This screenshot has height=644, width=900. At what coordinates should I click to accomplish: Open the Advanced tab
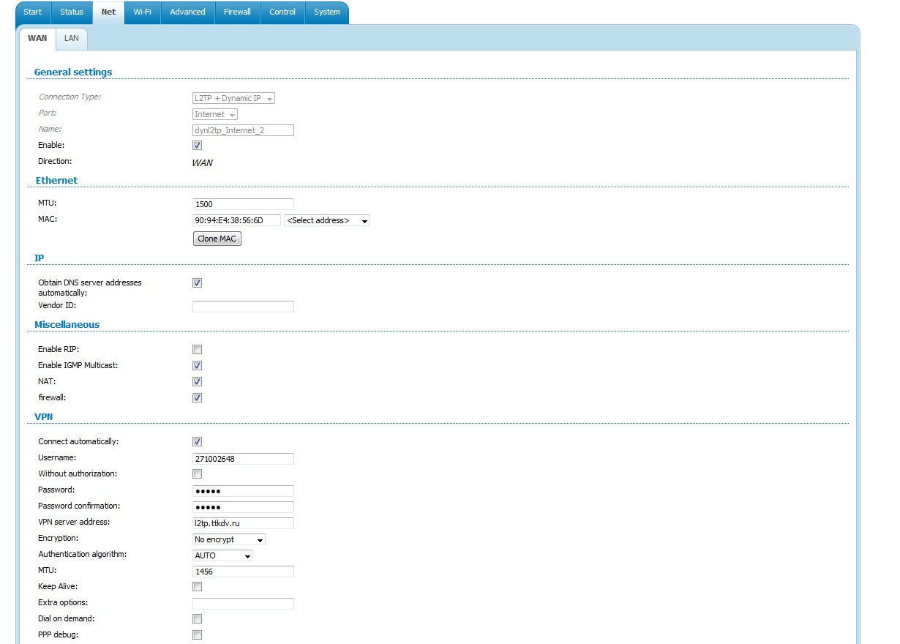[x=187, y=12]
